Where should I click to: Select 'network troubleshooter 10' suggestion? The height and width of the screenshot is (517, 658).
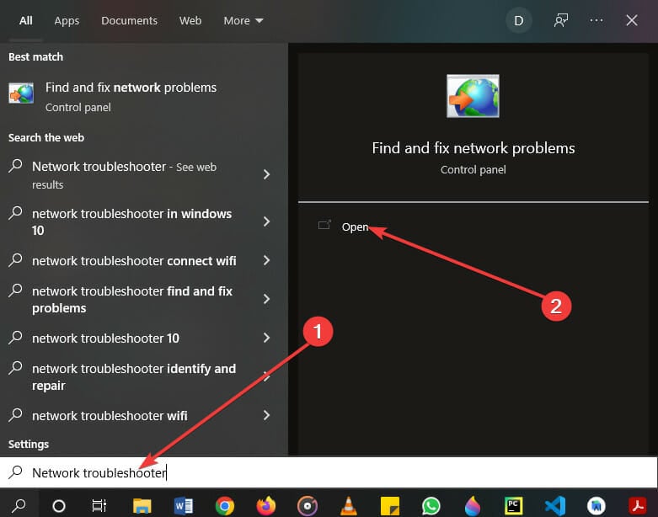click(144, 338)
